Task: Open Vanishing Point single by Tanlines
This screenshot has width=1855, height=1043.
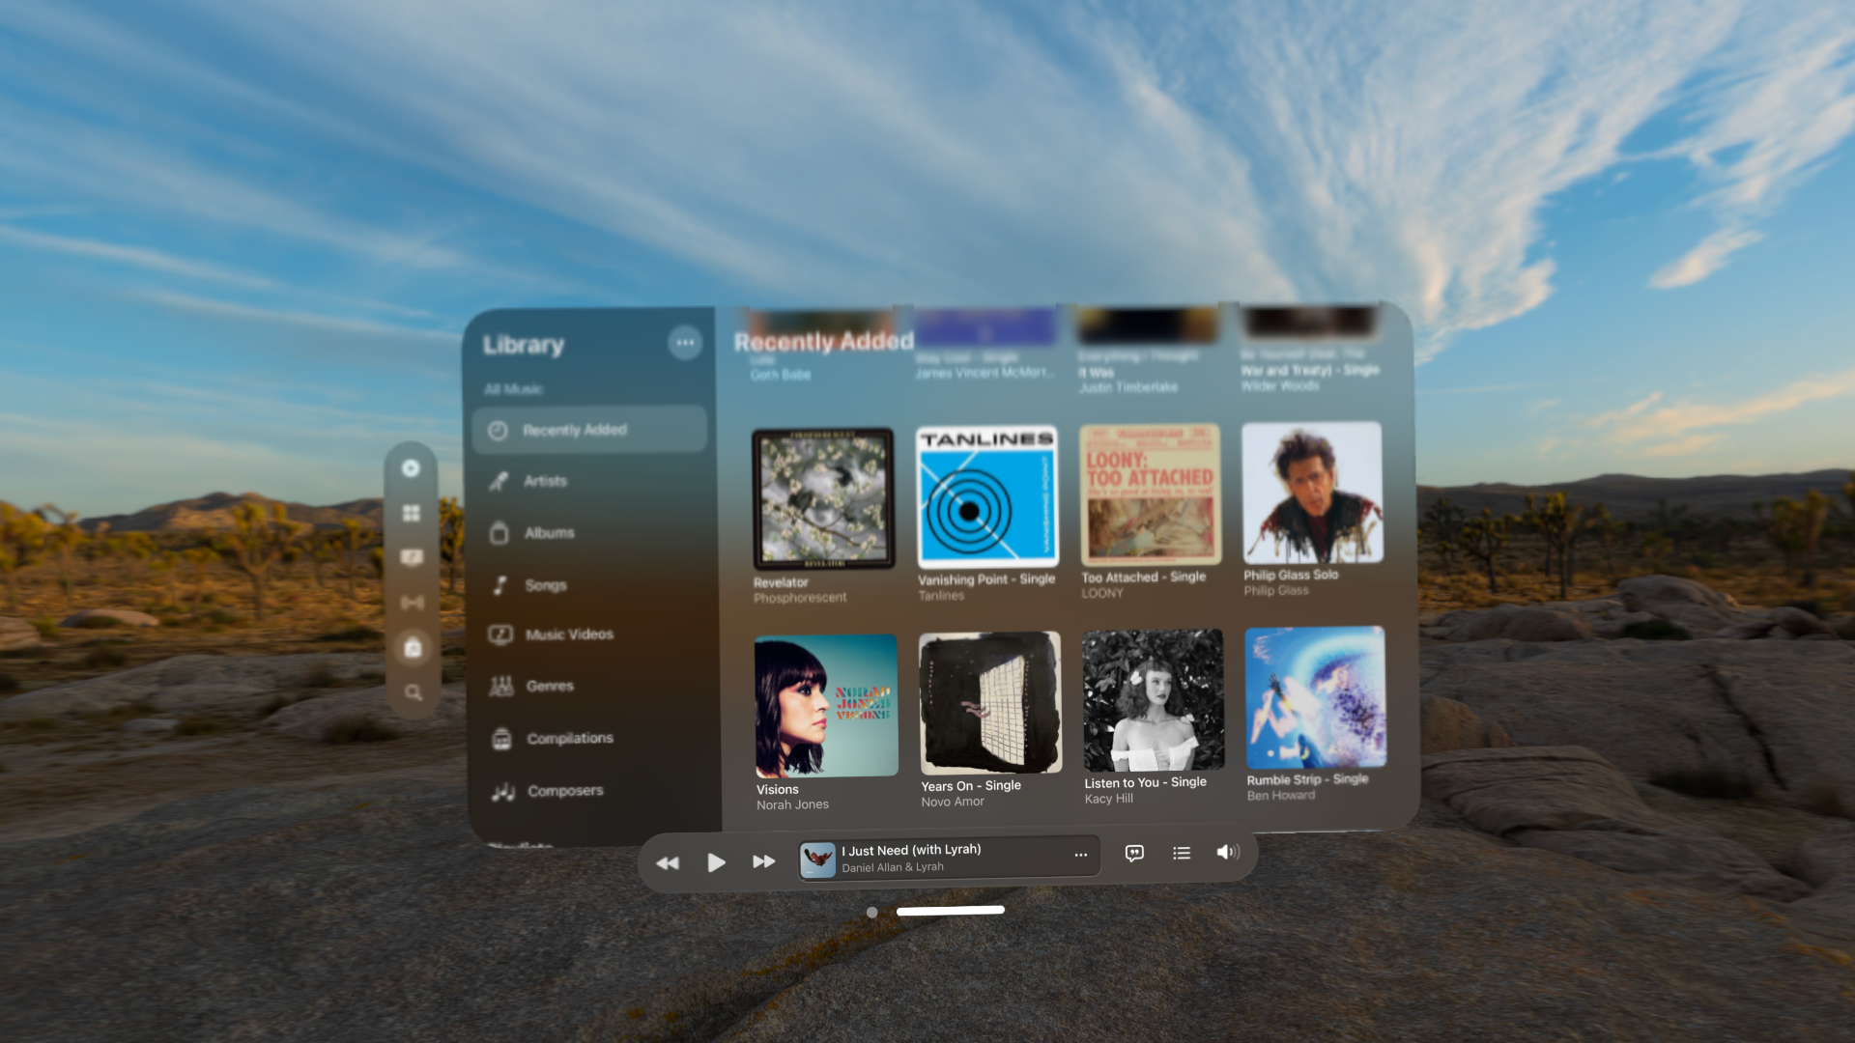Action: (986, 496)
